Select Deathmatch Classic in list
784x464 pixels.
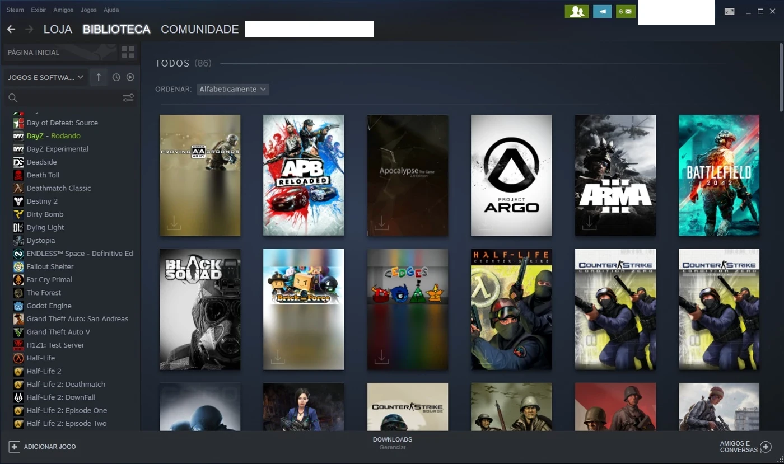pyautogui.click(x=59, y=188)
